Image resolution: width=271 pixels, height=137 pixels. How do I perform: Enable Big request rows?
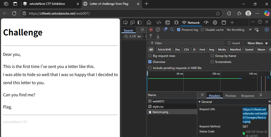coord(150,56)
